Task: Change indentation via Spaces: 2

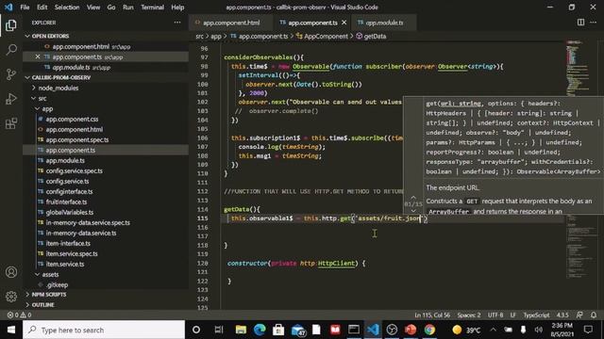Action: [469, 315]
